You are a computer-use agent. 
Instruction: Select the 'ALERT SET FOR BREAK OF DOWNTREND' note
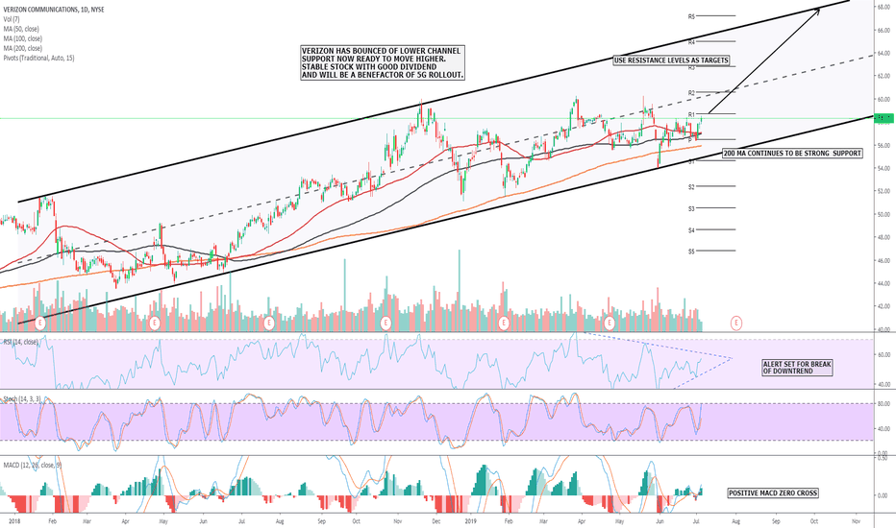coord(797,368)
